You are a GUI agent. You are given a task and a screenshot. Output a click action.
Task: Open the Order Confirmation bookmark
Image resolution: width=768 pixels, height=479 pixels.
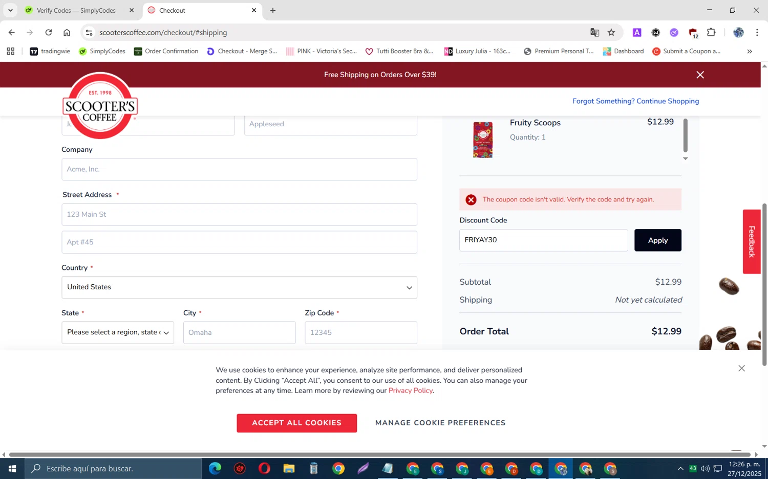[166, 51]
